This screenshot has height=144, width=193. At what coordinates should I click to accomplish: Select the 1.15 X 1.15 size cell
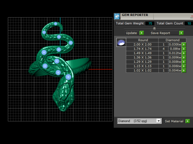point(142,66)
